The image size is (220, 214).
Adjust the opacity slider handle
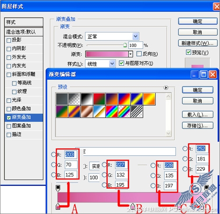(x=125, y=45)
